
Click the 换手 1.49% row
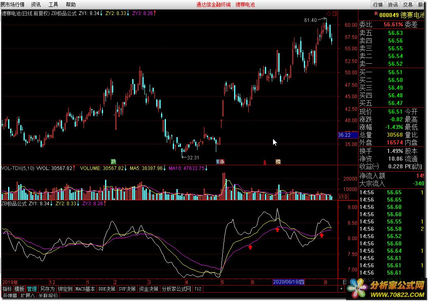tap(381, 151)
